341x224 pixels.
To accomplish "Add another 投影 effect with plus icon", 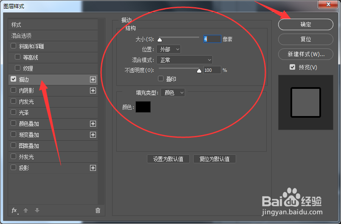I will pos(93,168).
